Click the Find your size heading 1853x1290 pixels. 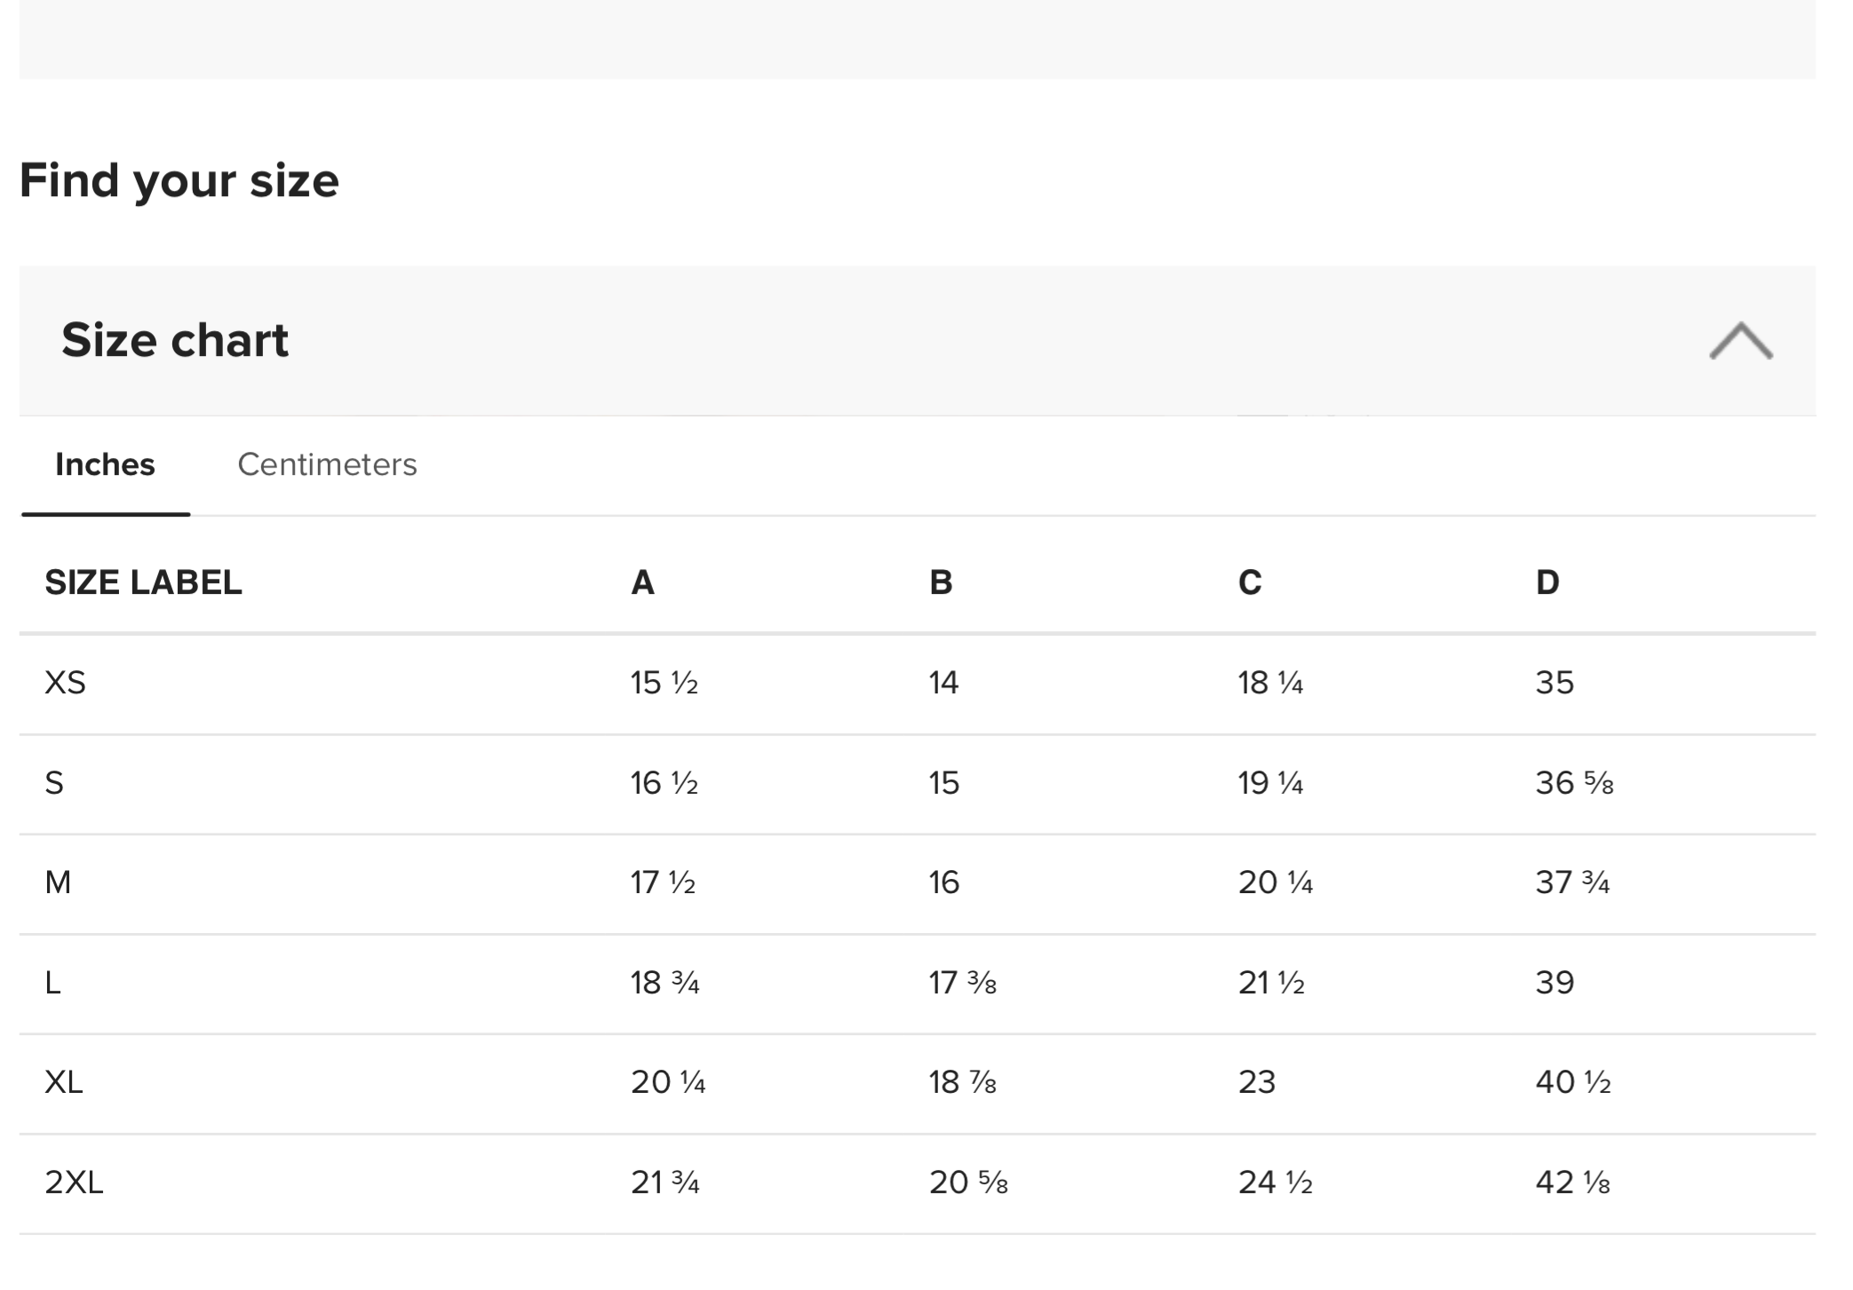pos(179,180)
